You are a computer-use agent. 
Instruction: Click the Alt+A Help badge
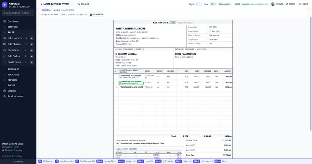click(x=218, y=161)
